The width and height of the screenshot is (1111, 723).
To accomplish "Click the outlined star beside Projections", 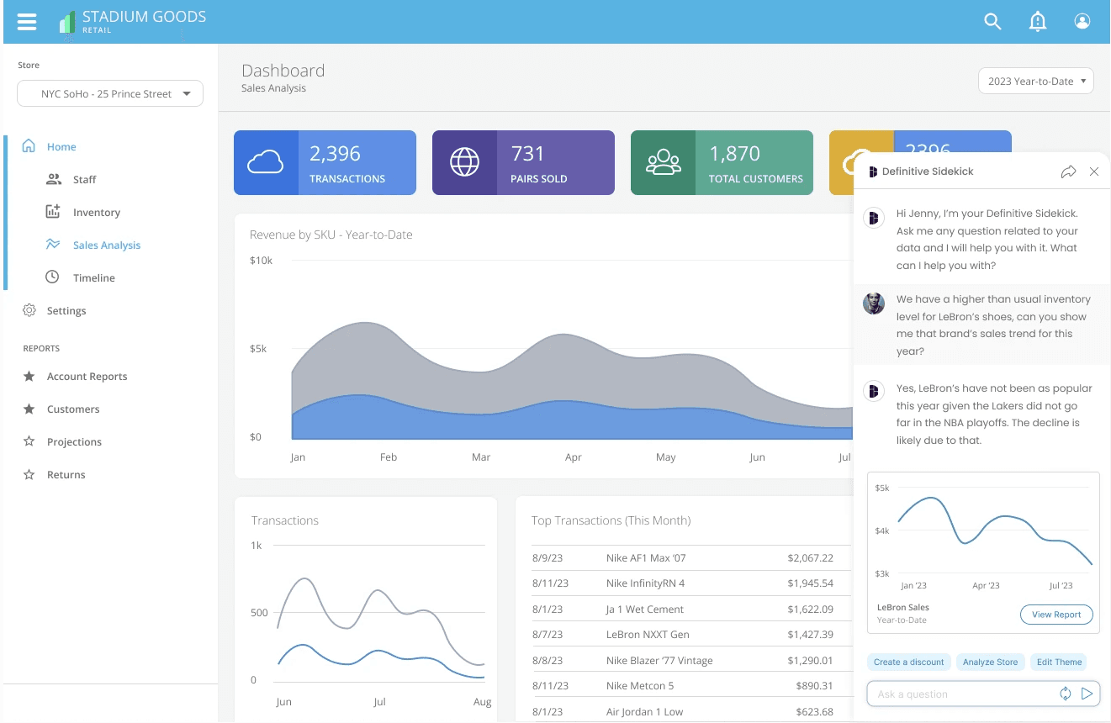I will pyautogui.click(x=29, y=441).
